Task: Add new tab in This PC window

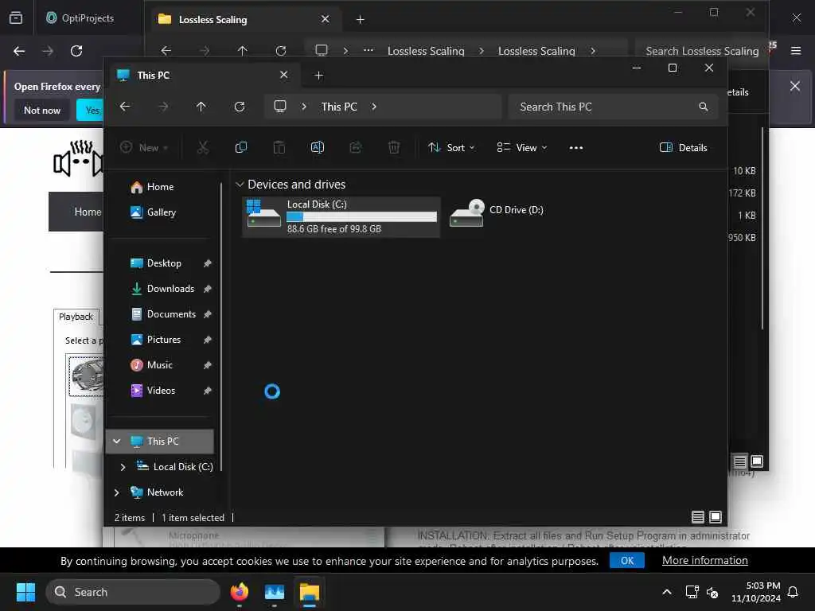Action: 318,76
